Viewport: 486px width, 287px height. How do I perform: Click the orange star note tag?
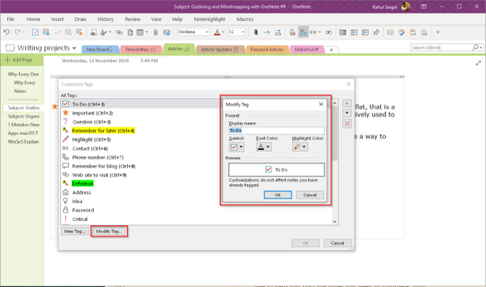[55, 107]
